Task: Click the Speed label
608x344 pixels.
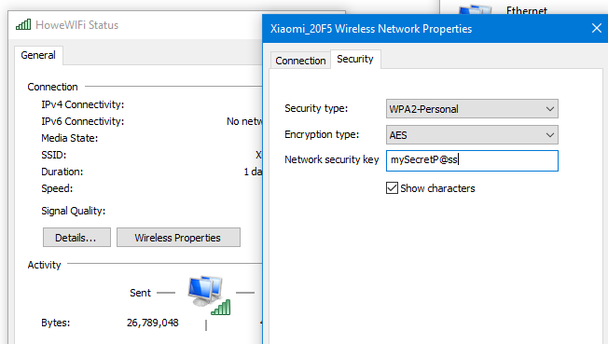Action: click(x=57, y=188)
